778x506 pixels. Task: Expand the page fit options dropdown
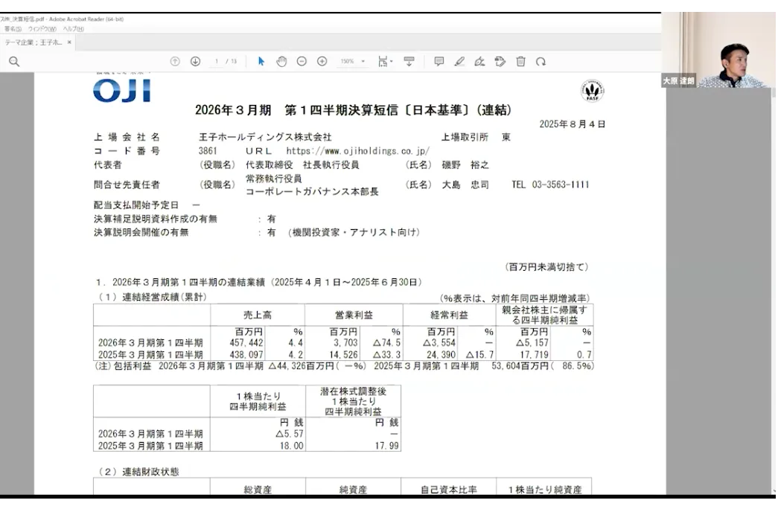click(385, 62)
